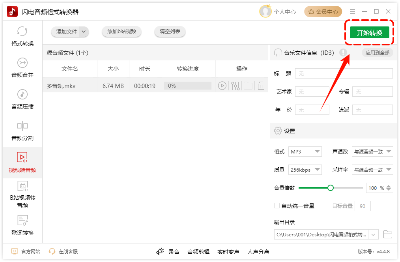Start conversion with 开始转换
The image size is (400, 262).
point(369,32)
